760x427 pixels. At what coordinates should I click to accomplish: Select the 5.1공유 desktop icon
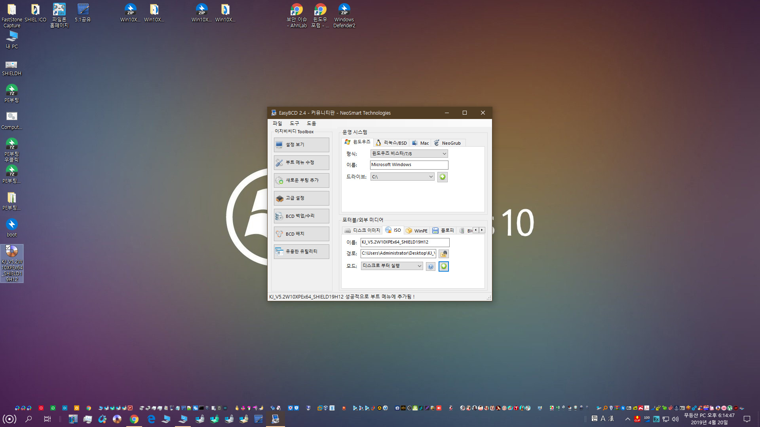click(x=83, y=13)
